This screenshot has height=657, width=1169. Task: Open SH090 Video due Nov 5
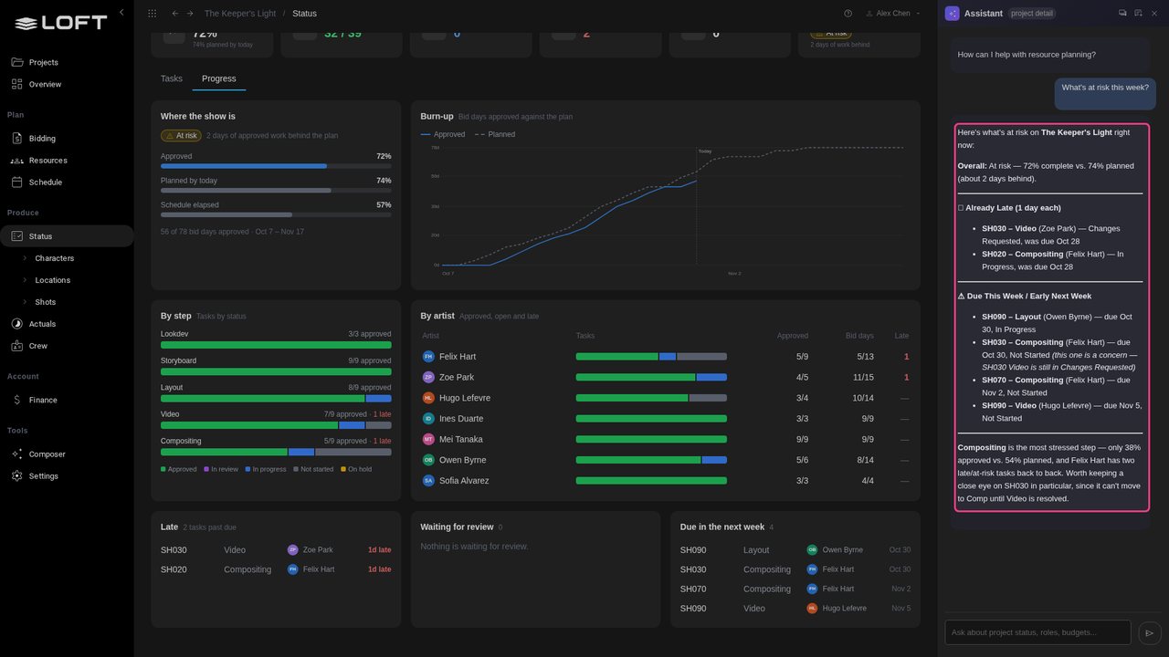coord(795,609)
